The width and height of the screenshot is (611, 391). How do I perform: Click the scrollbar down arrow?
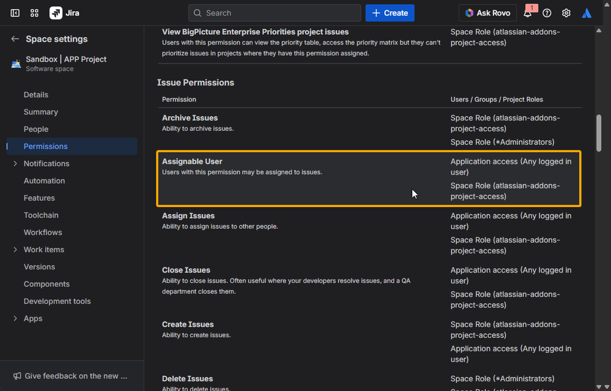[x=599, y=387]
